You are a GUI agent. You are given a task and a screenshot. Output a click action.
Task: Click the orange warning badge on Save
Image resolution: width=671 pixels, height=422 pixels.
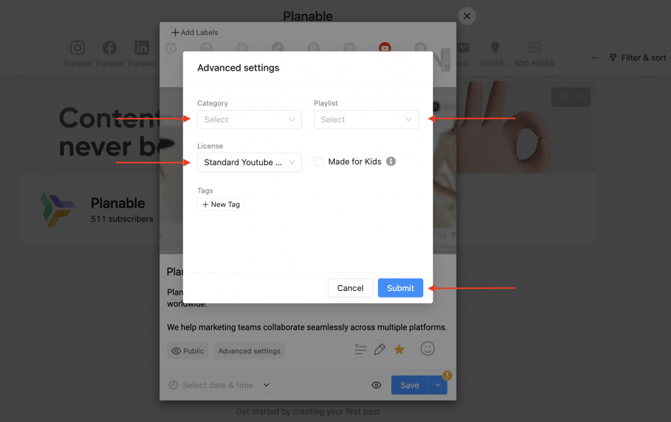coord(447,375)
